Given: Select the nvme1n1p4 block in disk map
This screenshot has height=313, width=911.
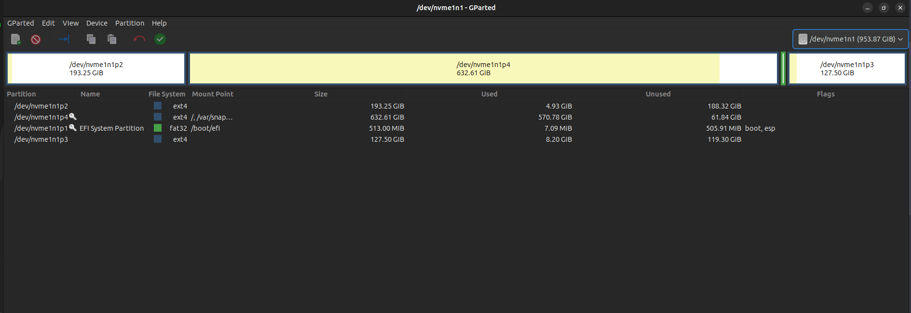Looking at the screenshot, I should point(483,68).
